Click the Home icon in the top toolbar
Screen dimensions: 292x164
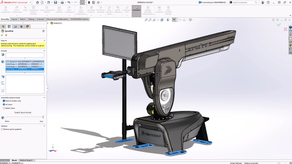pyautogui.click(x=37, y=2)
